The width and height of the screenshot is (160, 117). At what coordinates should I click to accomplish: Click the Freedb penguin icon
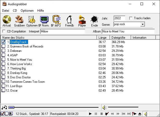69,19
